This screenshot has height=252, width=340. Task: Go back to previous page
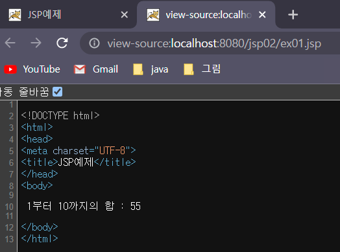(10, 43)
